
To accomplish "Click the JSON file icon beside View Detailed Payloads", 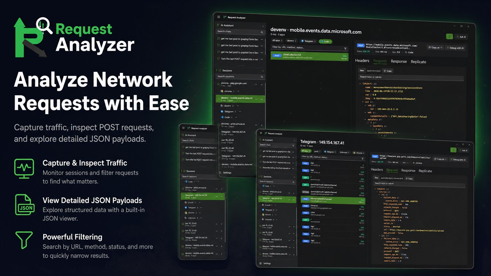I will point(25,204).
